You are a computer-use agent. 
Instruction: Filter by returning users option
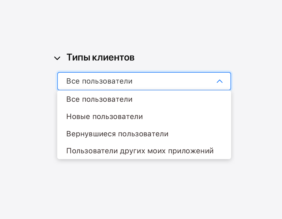tap(117, 134)
